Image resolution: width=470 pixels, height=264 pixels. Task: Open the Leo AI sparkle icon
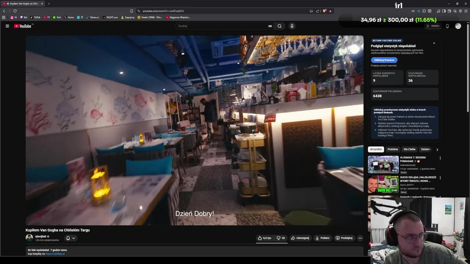click(455, 11)
